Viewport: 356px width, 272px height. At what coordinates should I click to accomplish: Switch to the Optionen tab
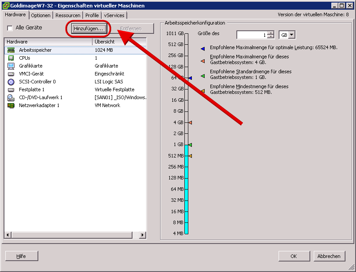point(41,15)
